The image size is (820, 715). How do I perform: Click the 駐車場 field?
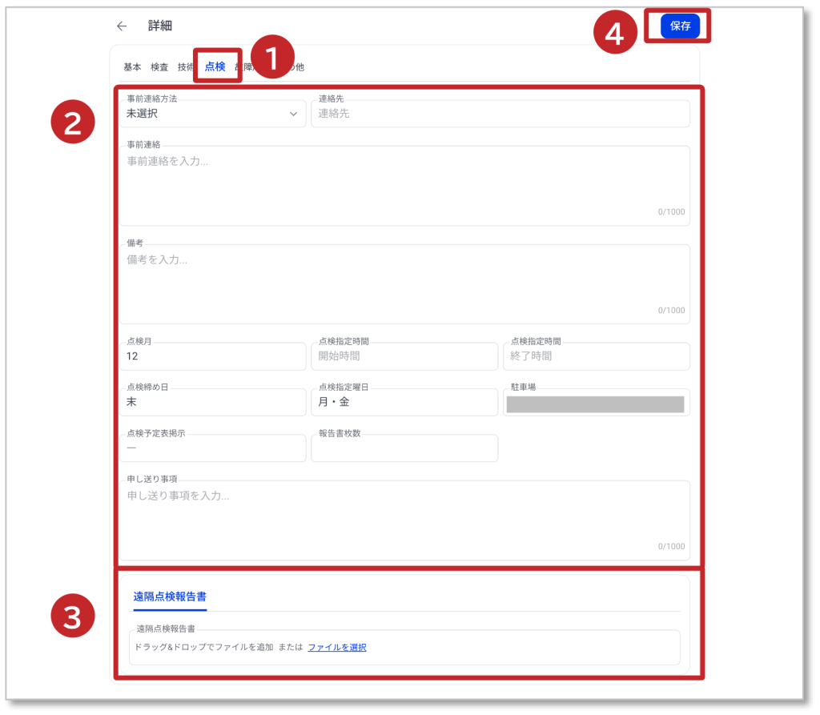tap(596, 404)
